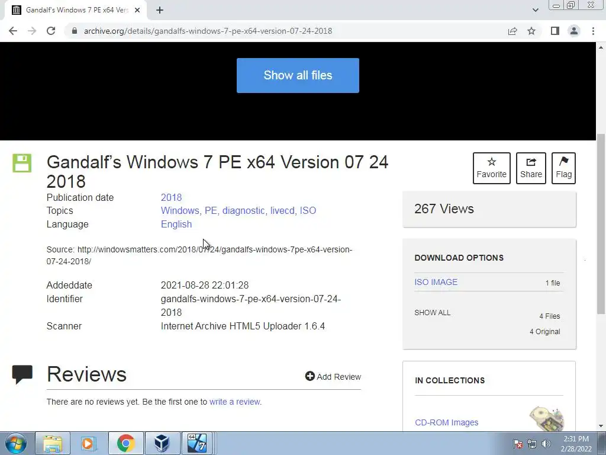The image size is (606, 455).
Task: Click the padlock site info icon
Action: coord(75,31)
